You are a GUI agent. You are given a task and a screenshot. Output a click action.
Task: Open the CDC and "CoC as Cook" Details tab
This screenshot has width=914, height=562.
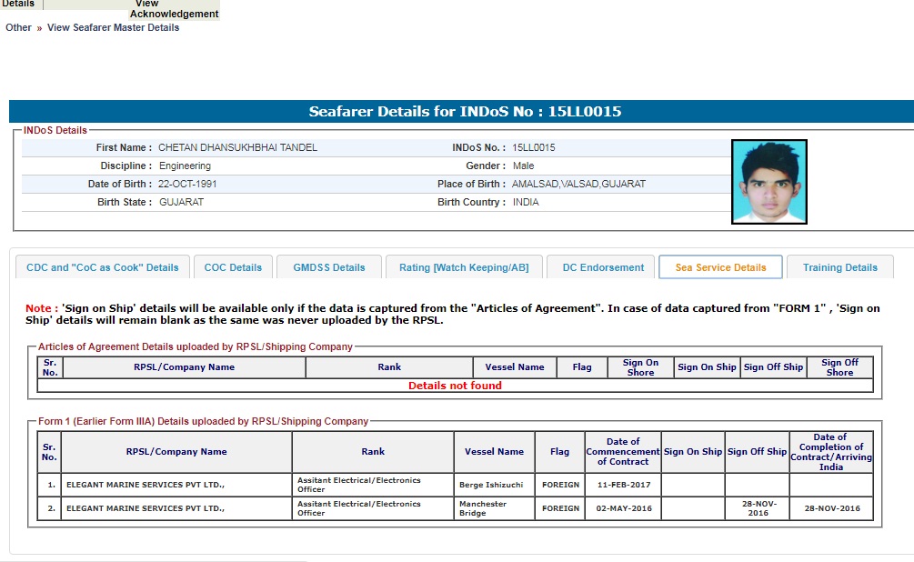(x=103, y=267)
